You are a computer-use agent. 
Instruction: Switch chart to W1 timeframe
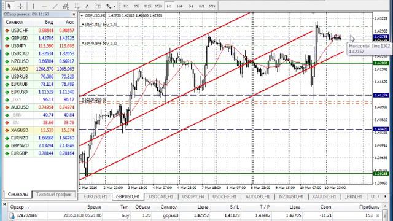201,6
